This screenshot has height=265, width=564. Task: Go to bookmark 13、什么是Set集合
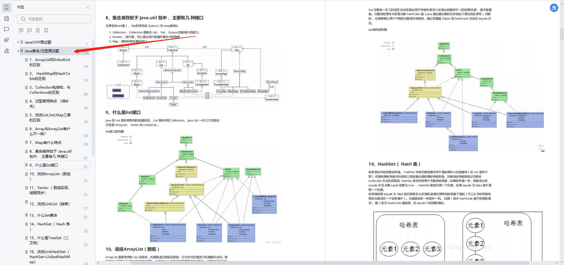pos(43,215)
